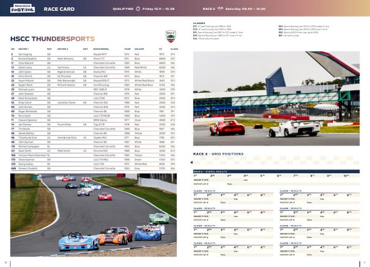Image resolution: width=370 pixels, height=267 pixels.
Task: Select driver name John Burton
Action: (x=25, y=107)
